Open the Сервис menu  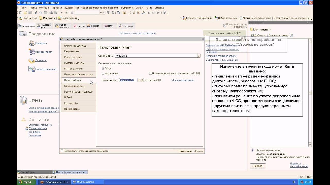139,8
